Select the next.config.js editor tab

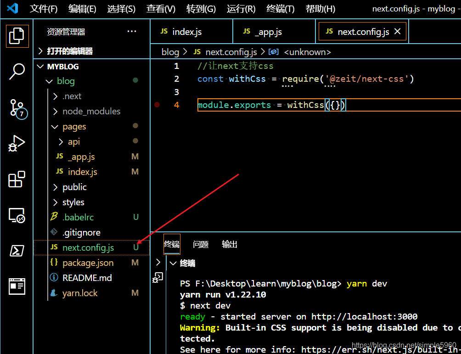362,32
